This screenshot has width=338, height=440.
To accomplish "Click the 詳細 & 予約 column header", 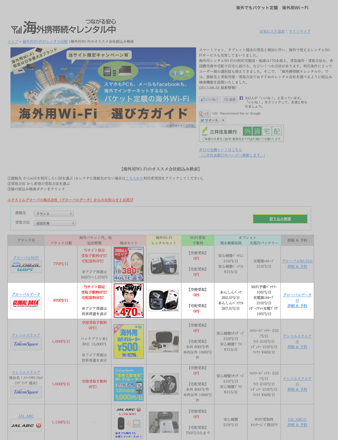I will click(297, 240).
